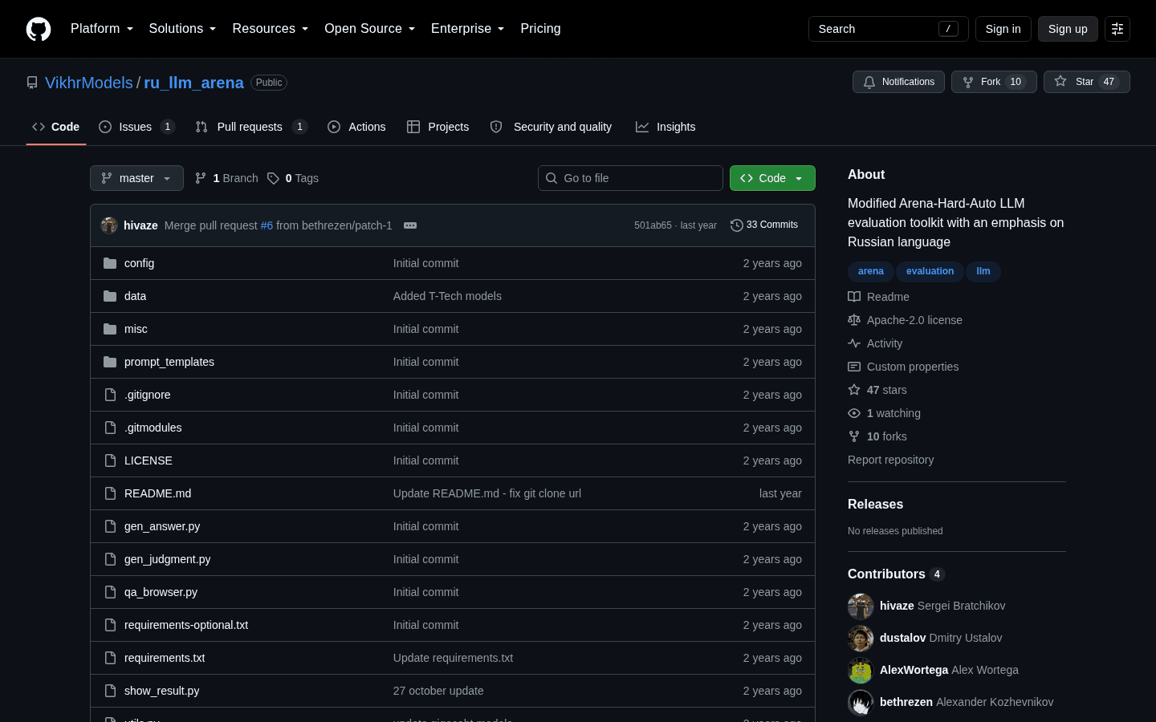Viewport: 1156px width, 722px height.
Task: Open the gen_answer.py file
Action: coord(162,526)
